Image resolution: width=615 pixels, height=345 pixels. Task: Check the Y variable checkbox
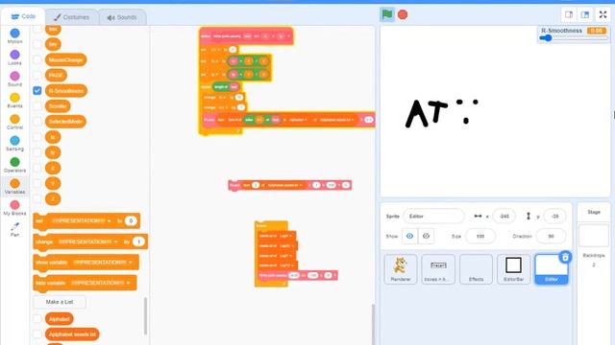(37, 183)
